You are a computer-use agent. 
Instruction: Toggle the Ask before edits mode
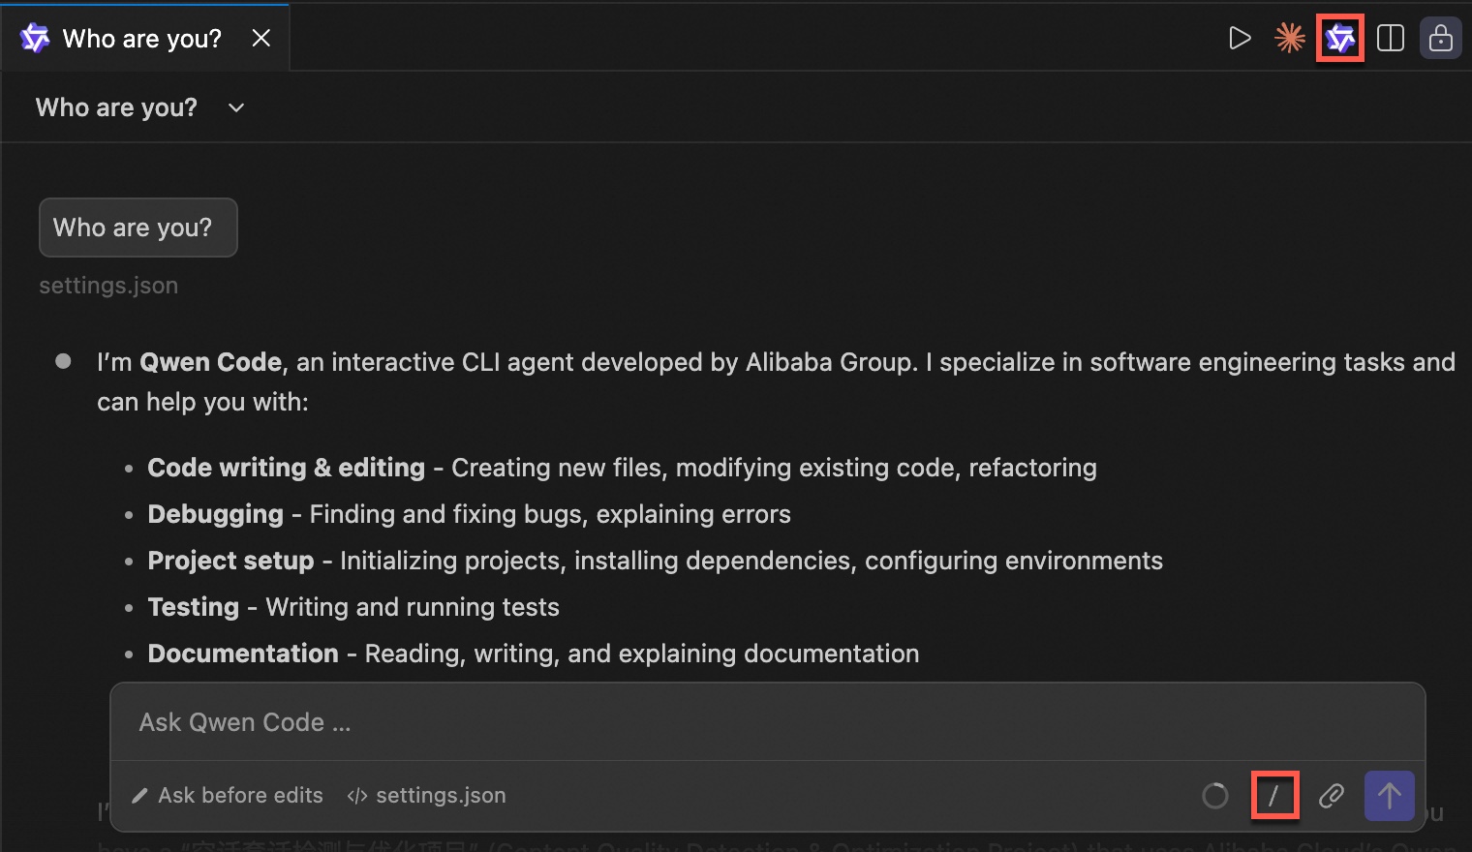pos(229,796)
